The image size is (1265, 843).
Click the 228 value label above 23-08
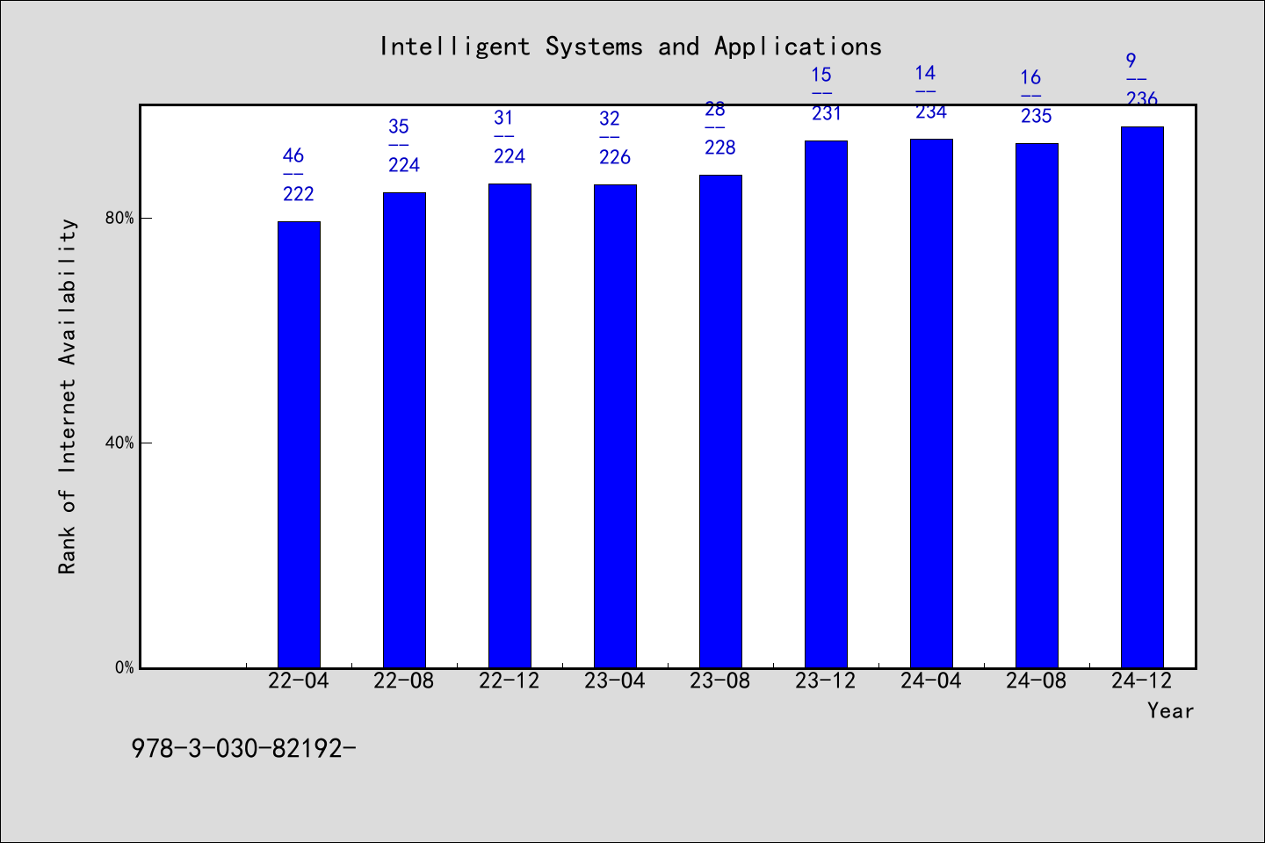(x=720, y=148)
